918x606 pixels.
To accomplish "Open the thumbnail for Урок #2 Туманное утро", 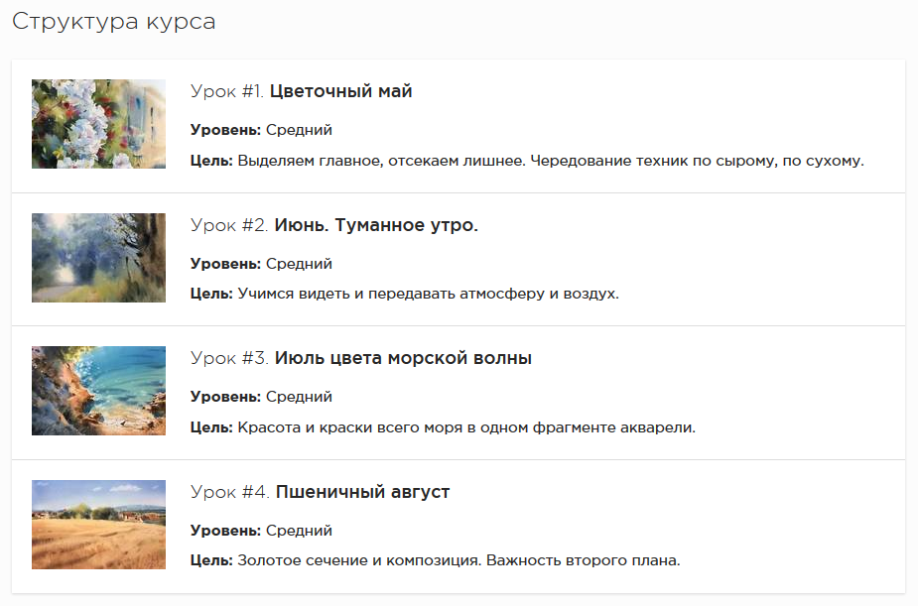I will [98, 257].
